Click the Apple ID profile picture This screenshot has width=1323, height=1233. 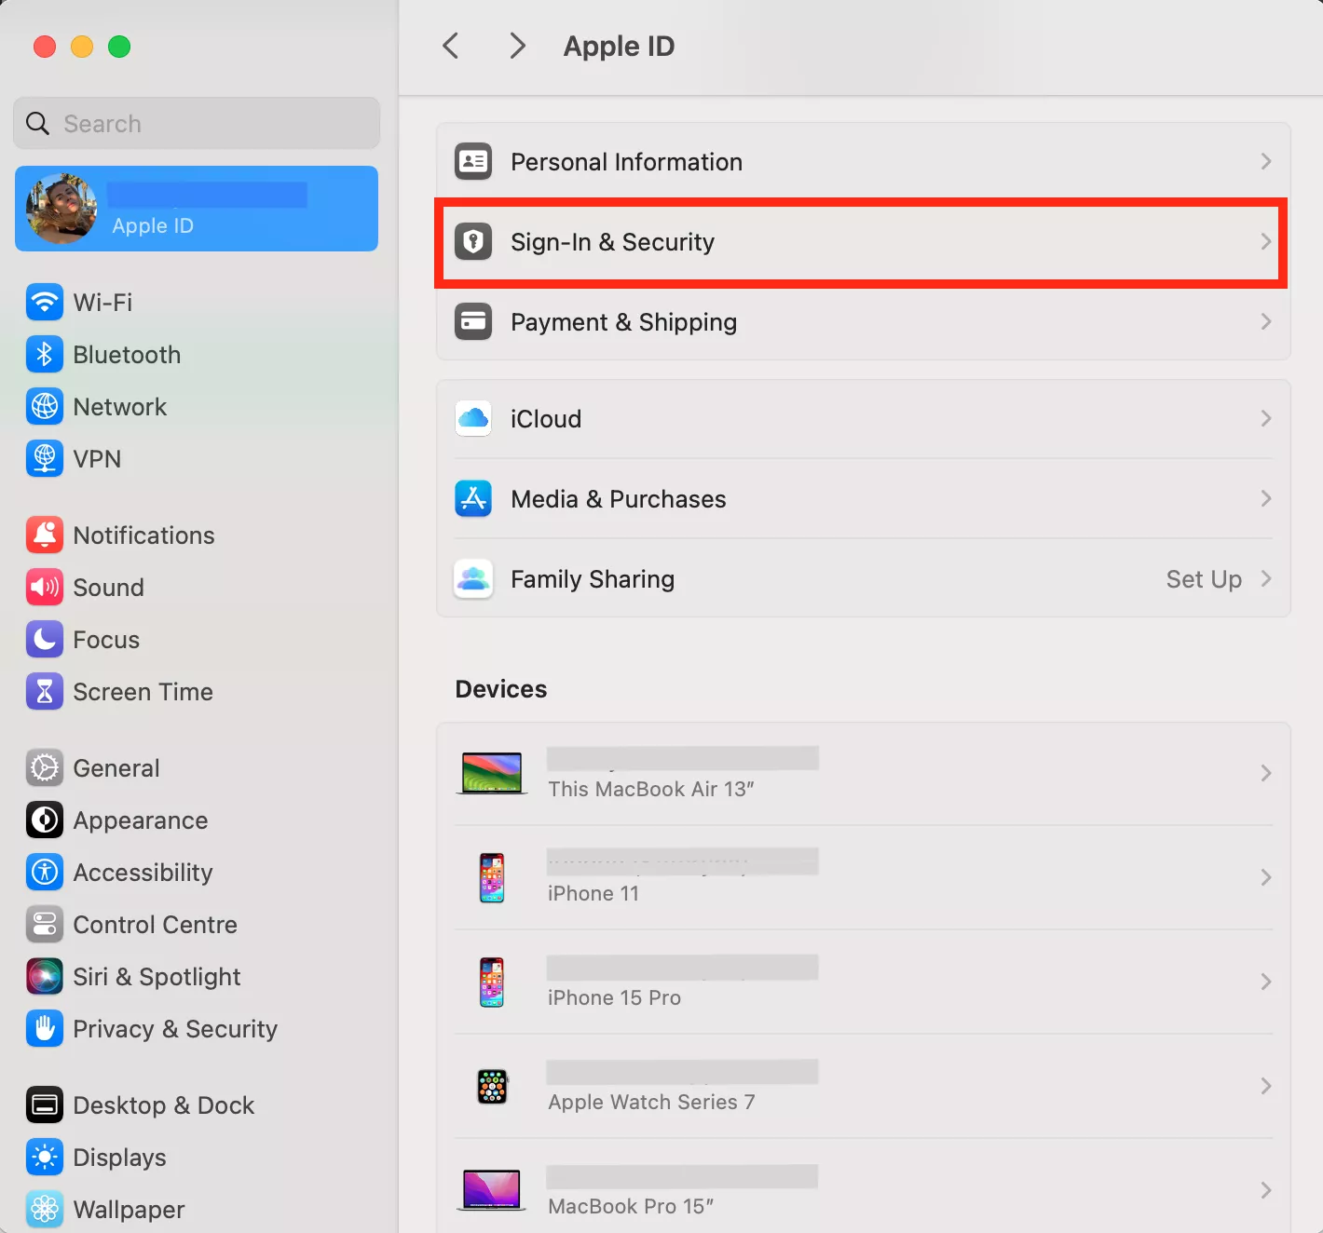point(61,209)
